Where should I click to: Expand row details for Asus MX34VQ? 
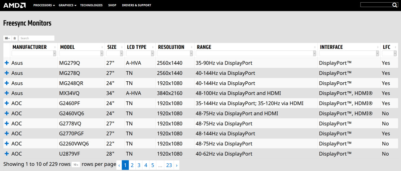click(7, 93)
